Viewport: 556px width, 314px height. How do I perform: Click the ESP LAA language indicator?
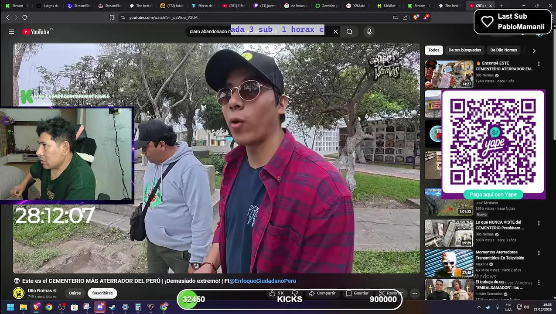[x=508, y=307]
